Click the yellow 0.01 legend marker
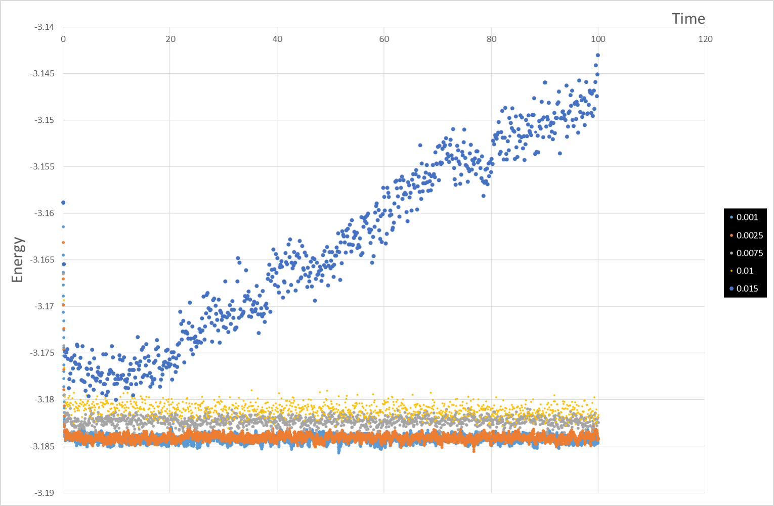The image size is (774, 506). [732, 271]
